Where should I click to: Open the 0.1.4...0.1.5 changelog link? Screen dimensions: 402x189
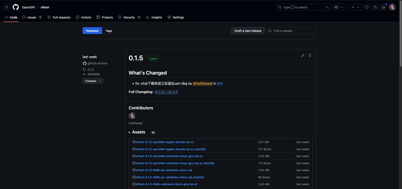(x=166, y=92)
